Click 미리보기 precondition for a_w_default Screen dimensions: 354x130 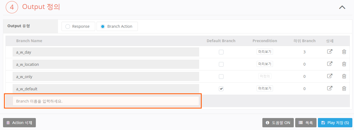click(x=265, y=88)
